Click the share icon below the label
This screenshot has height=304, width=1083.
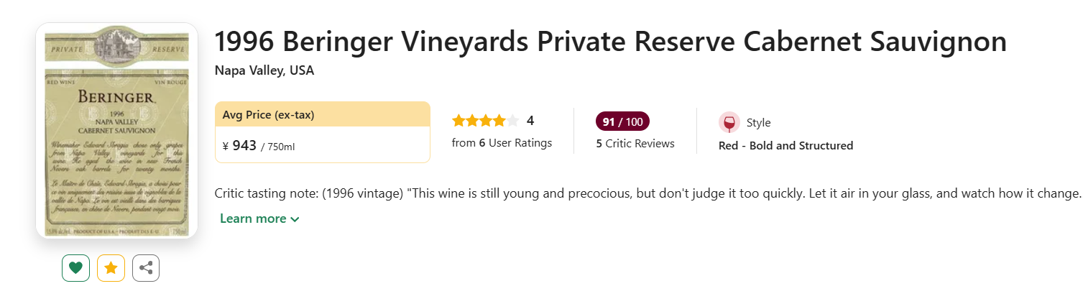click(146, 268)
